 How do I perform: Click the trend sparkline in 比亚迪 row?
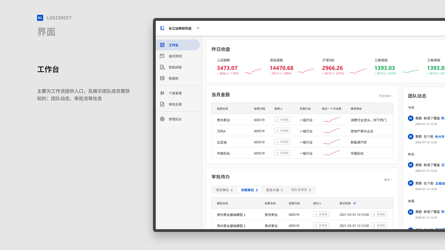point(332,142)
